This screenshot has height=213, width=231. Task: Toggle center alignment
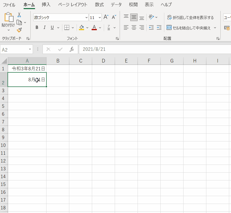(x=134, y=27)
